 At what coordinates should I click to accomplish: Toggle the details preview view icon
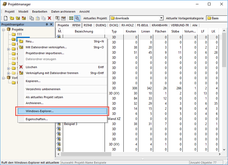(x=77, y=18)
